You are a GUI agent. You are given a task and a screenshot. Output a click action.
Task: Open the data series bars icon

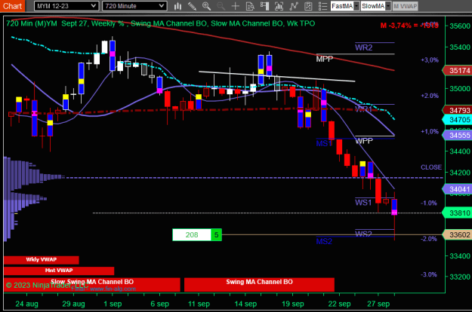[x=279, y=6]
